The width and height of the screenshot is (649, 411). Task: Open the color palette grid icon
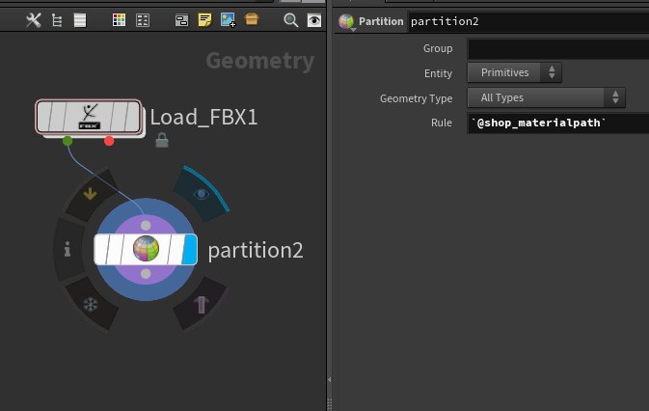click(x=119, y=20)
